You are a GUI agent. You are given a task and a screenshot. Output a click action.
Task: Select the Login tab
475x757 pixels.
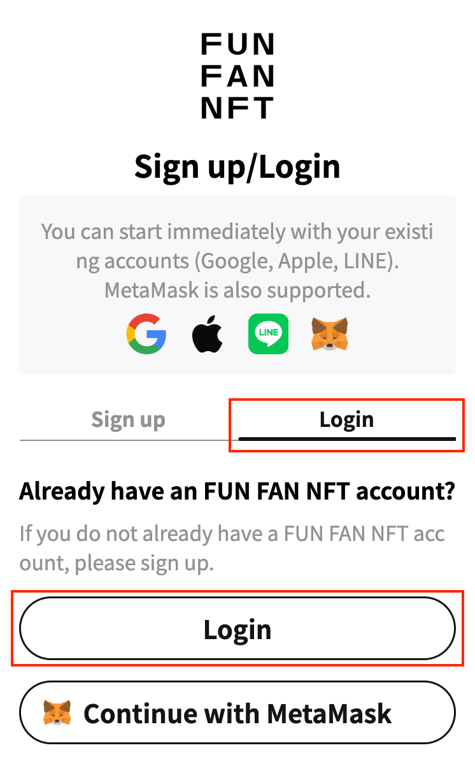[346, 420]
